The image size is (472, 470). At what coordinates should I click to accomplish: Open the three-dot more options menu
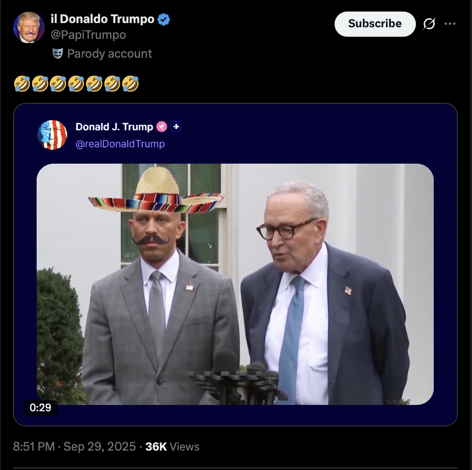[x=450, y=24]
